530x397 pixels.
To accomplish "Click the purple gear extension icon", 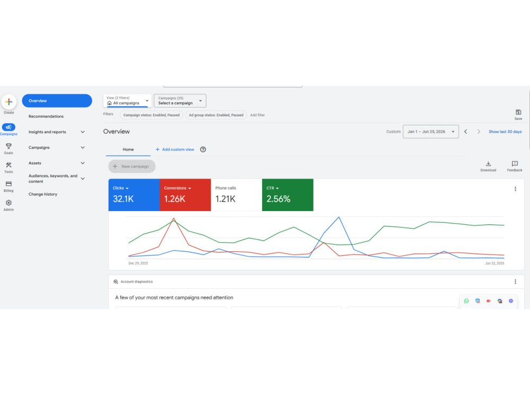I will pyautogui.click(x=511, y=301).
